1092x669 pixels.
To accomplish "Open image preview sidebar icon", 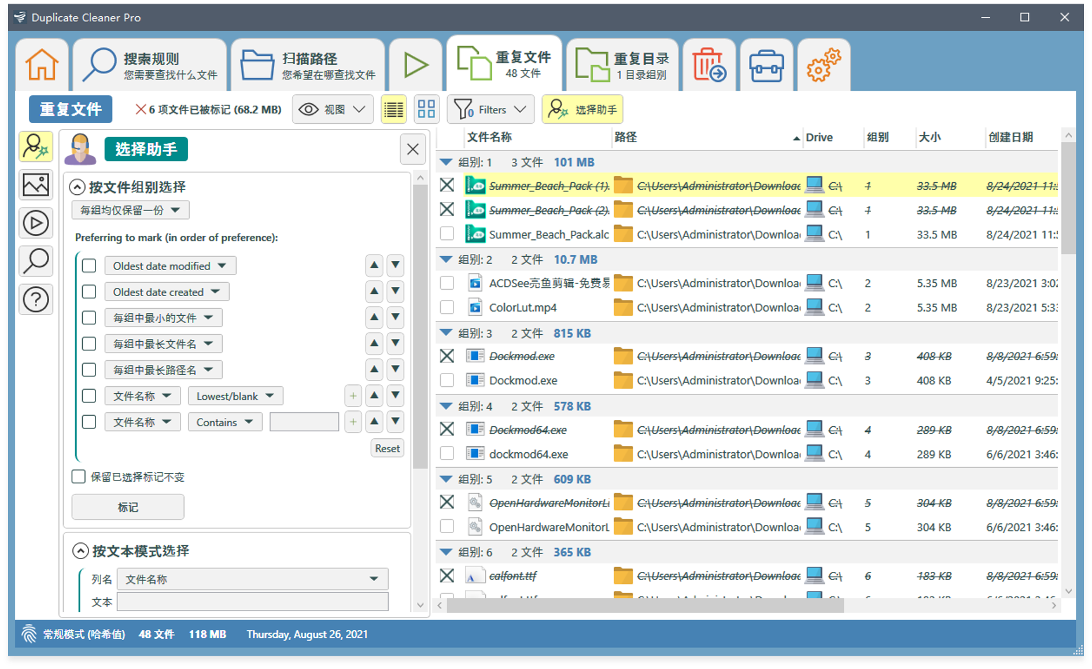I will (36, 185).
